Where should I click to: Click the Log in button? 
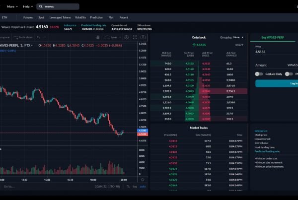coord(277,83)
